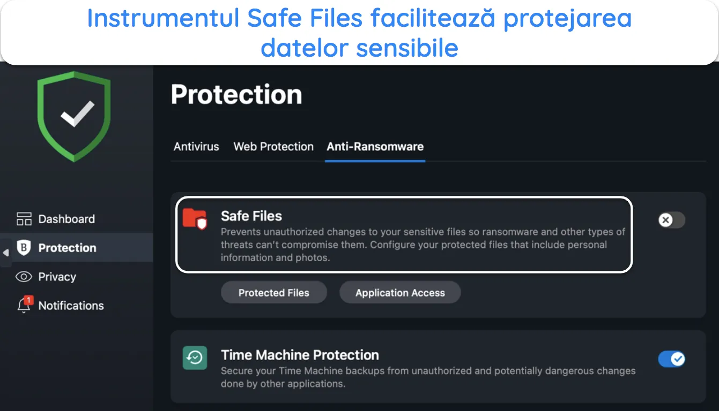The image size is (719, 411).
Task: Switch to the Web Protection tab
Action: tap(273, 147)
